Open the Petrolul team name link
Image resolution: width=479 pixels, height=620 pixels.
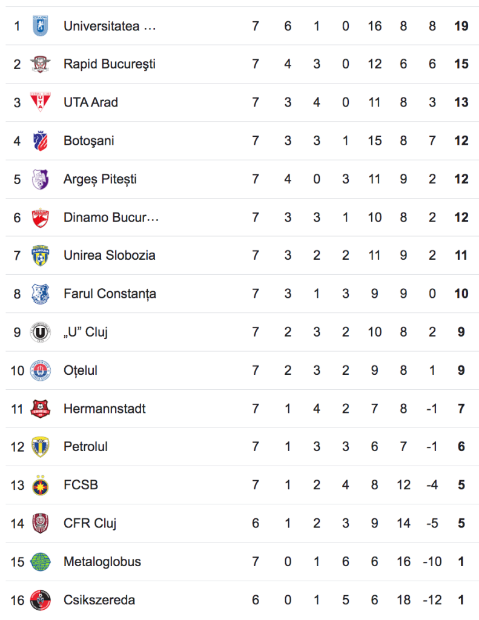coord(85,447)
